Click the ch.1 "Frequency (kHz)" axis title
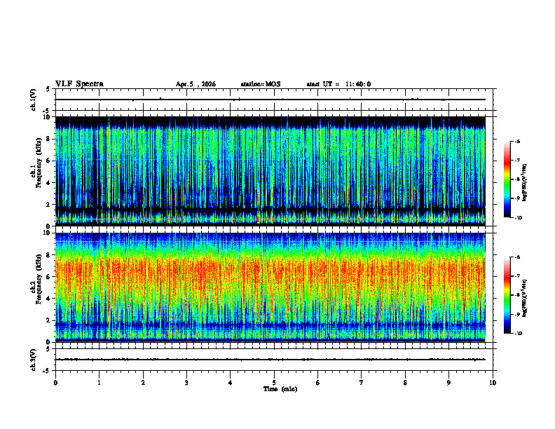The height and width of the screenshot is (429, 555). pyautogui.click(x=39, y=163)
